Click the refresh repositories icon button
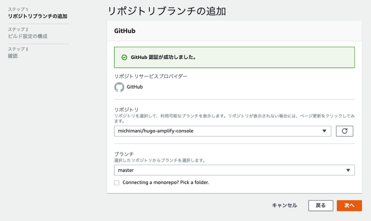 pos(344,131)
